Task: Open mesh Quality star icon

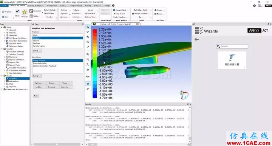Action: click(25, 12)
